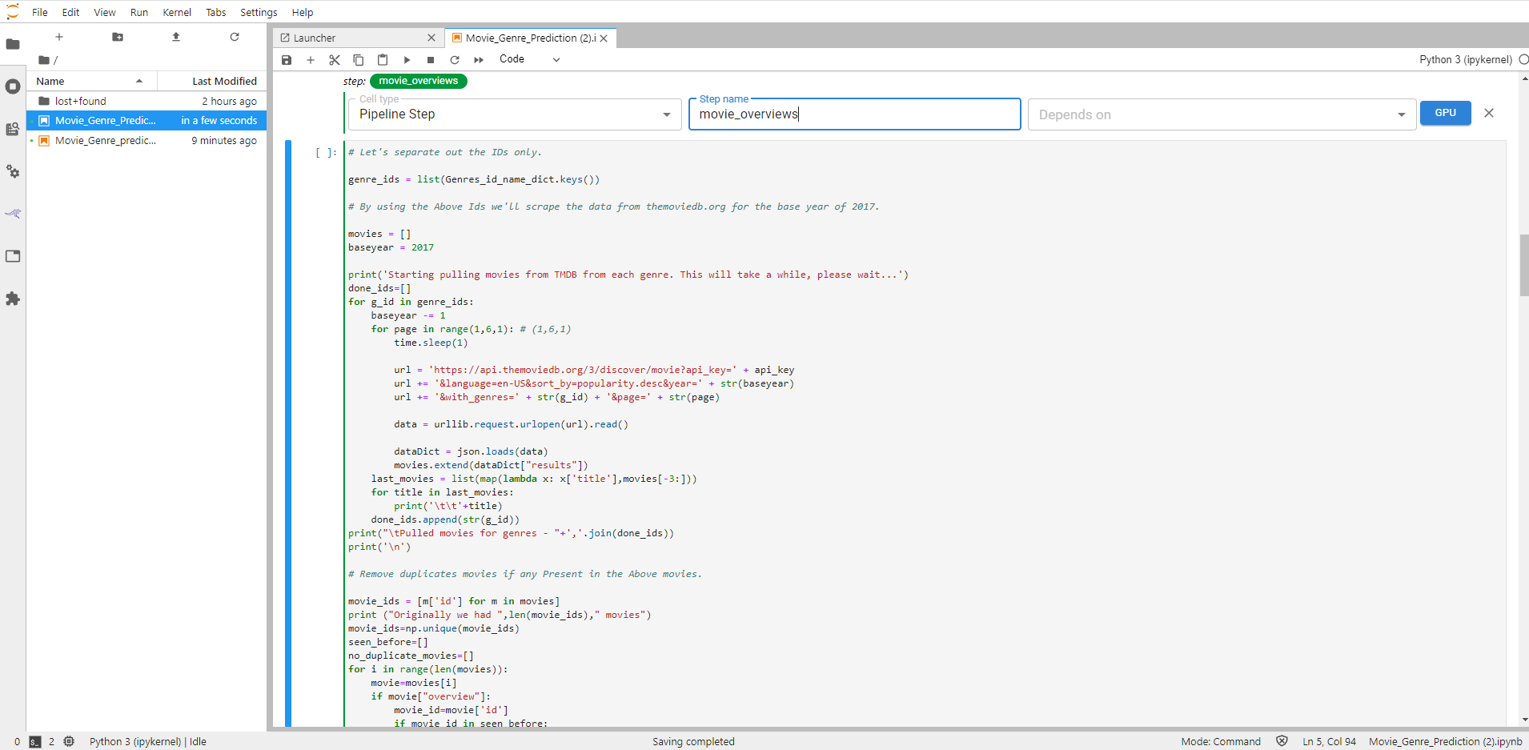Click the code cell collapser blue bar
1529x750 pixels.
coord(288,433)
